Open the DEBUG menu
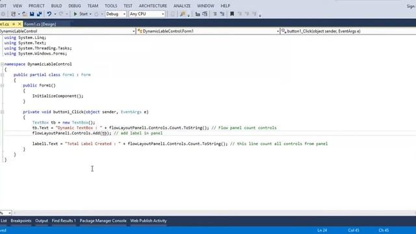 tap(75, 6)
